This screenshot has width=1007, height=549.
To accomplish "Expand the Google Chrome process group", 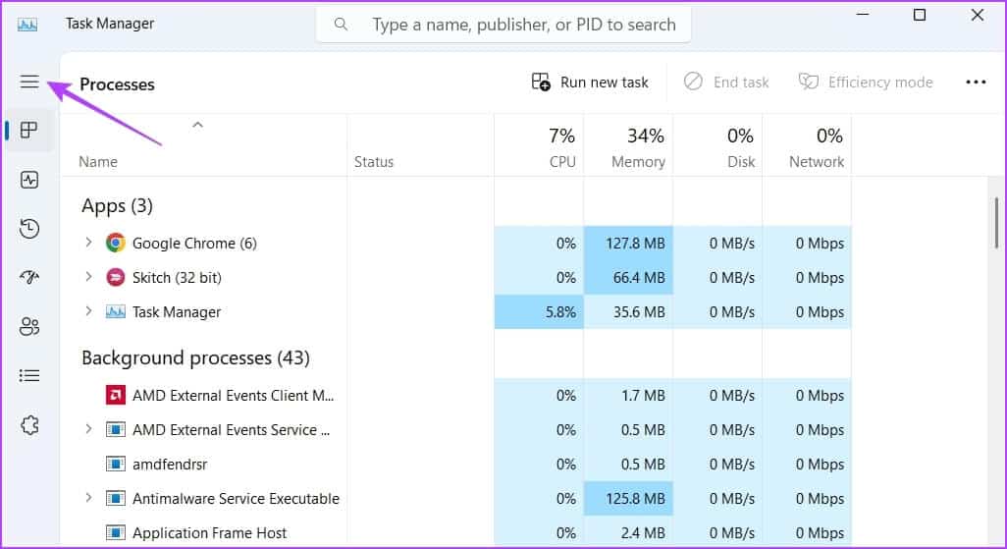I will (88, 243).
